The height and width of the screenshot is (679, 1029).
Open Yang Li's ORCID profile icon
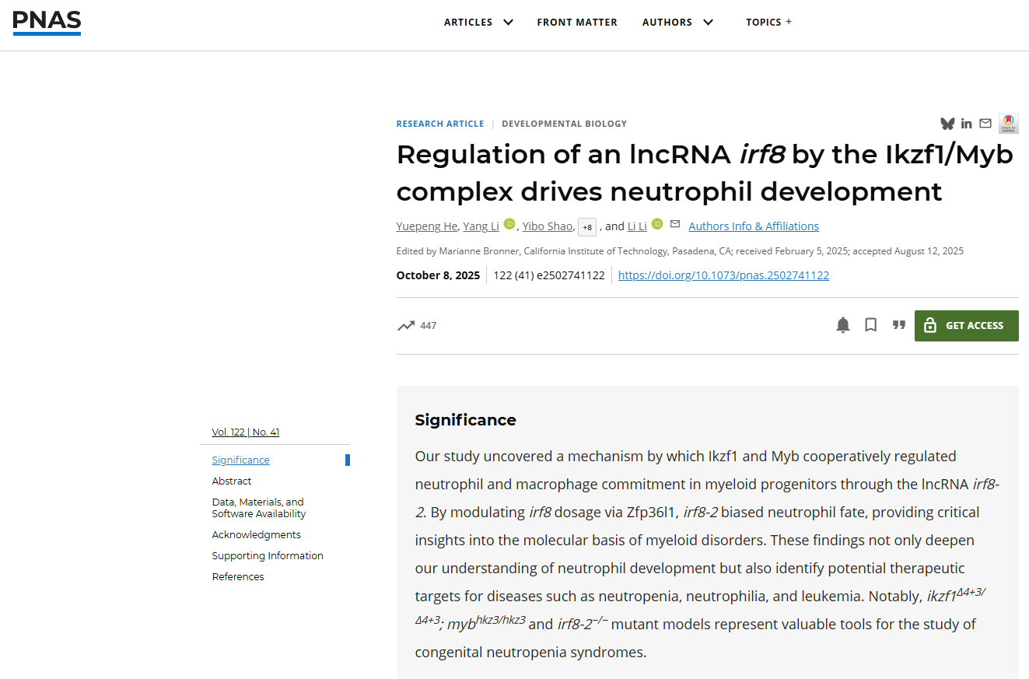509,224
